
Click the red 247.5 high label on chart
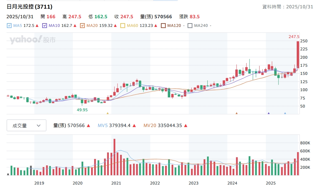pyautogui.click(x=294, y=37)
